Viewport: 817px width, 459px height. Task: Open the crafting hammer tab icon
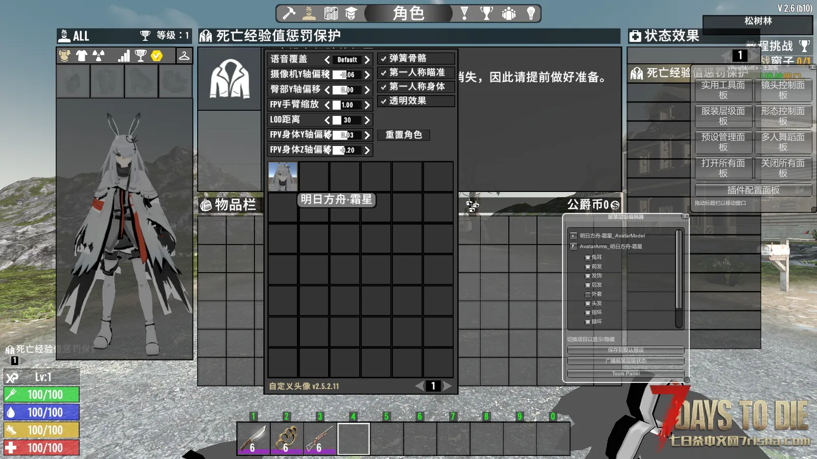289,13
